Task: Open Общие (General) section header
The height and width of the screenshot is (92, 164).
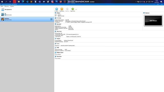Action: 58,13
